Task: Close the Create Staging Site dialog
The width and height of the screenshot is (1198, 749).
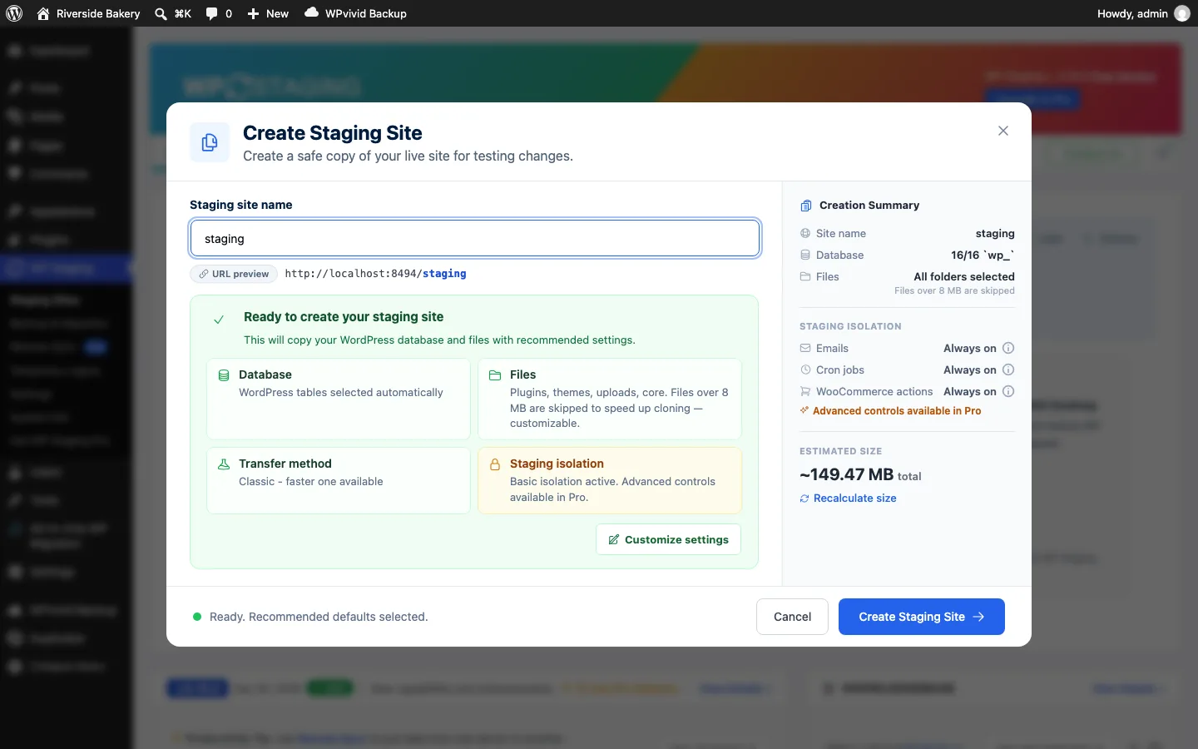Action: (1003, 131)
